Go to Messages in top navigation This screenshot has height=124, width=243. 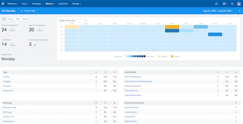pos(36,4)
